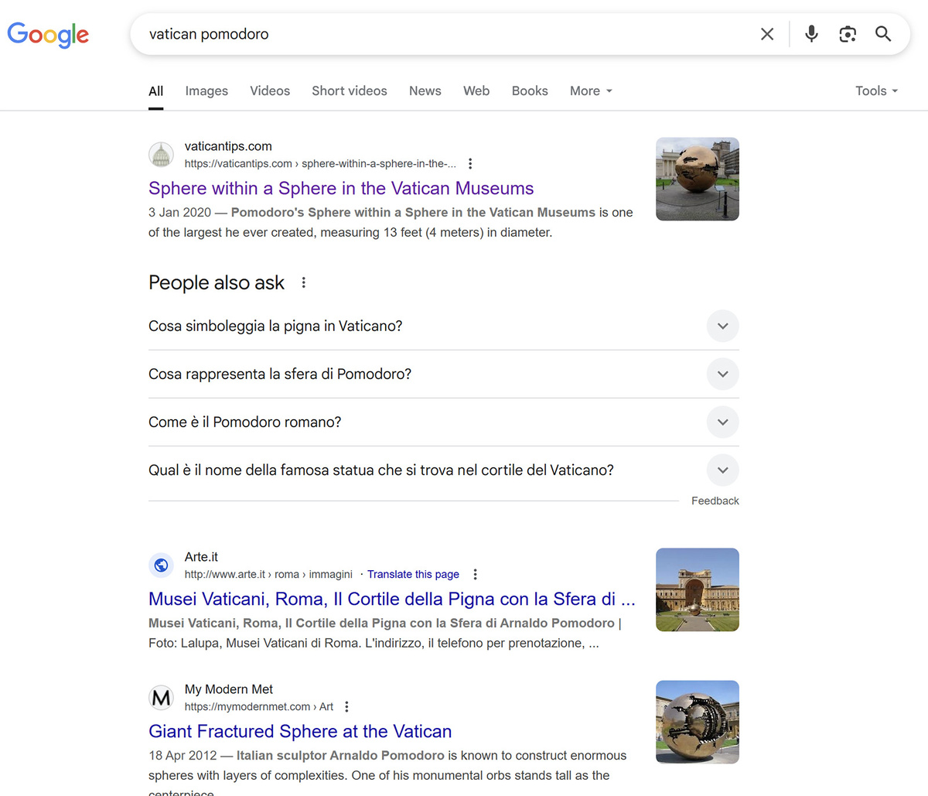This screenshot has width=928, height=796.
Task: Click the https://mymodernmet.com › Art URL text
Action: (259, 707)
